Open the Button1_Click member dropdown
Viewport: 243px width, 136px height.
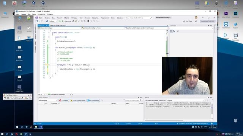click(147, 28)
